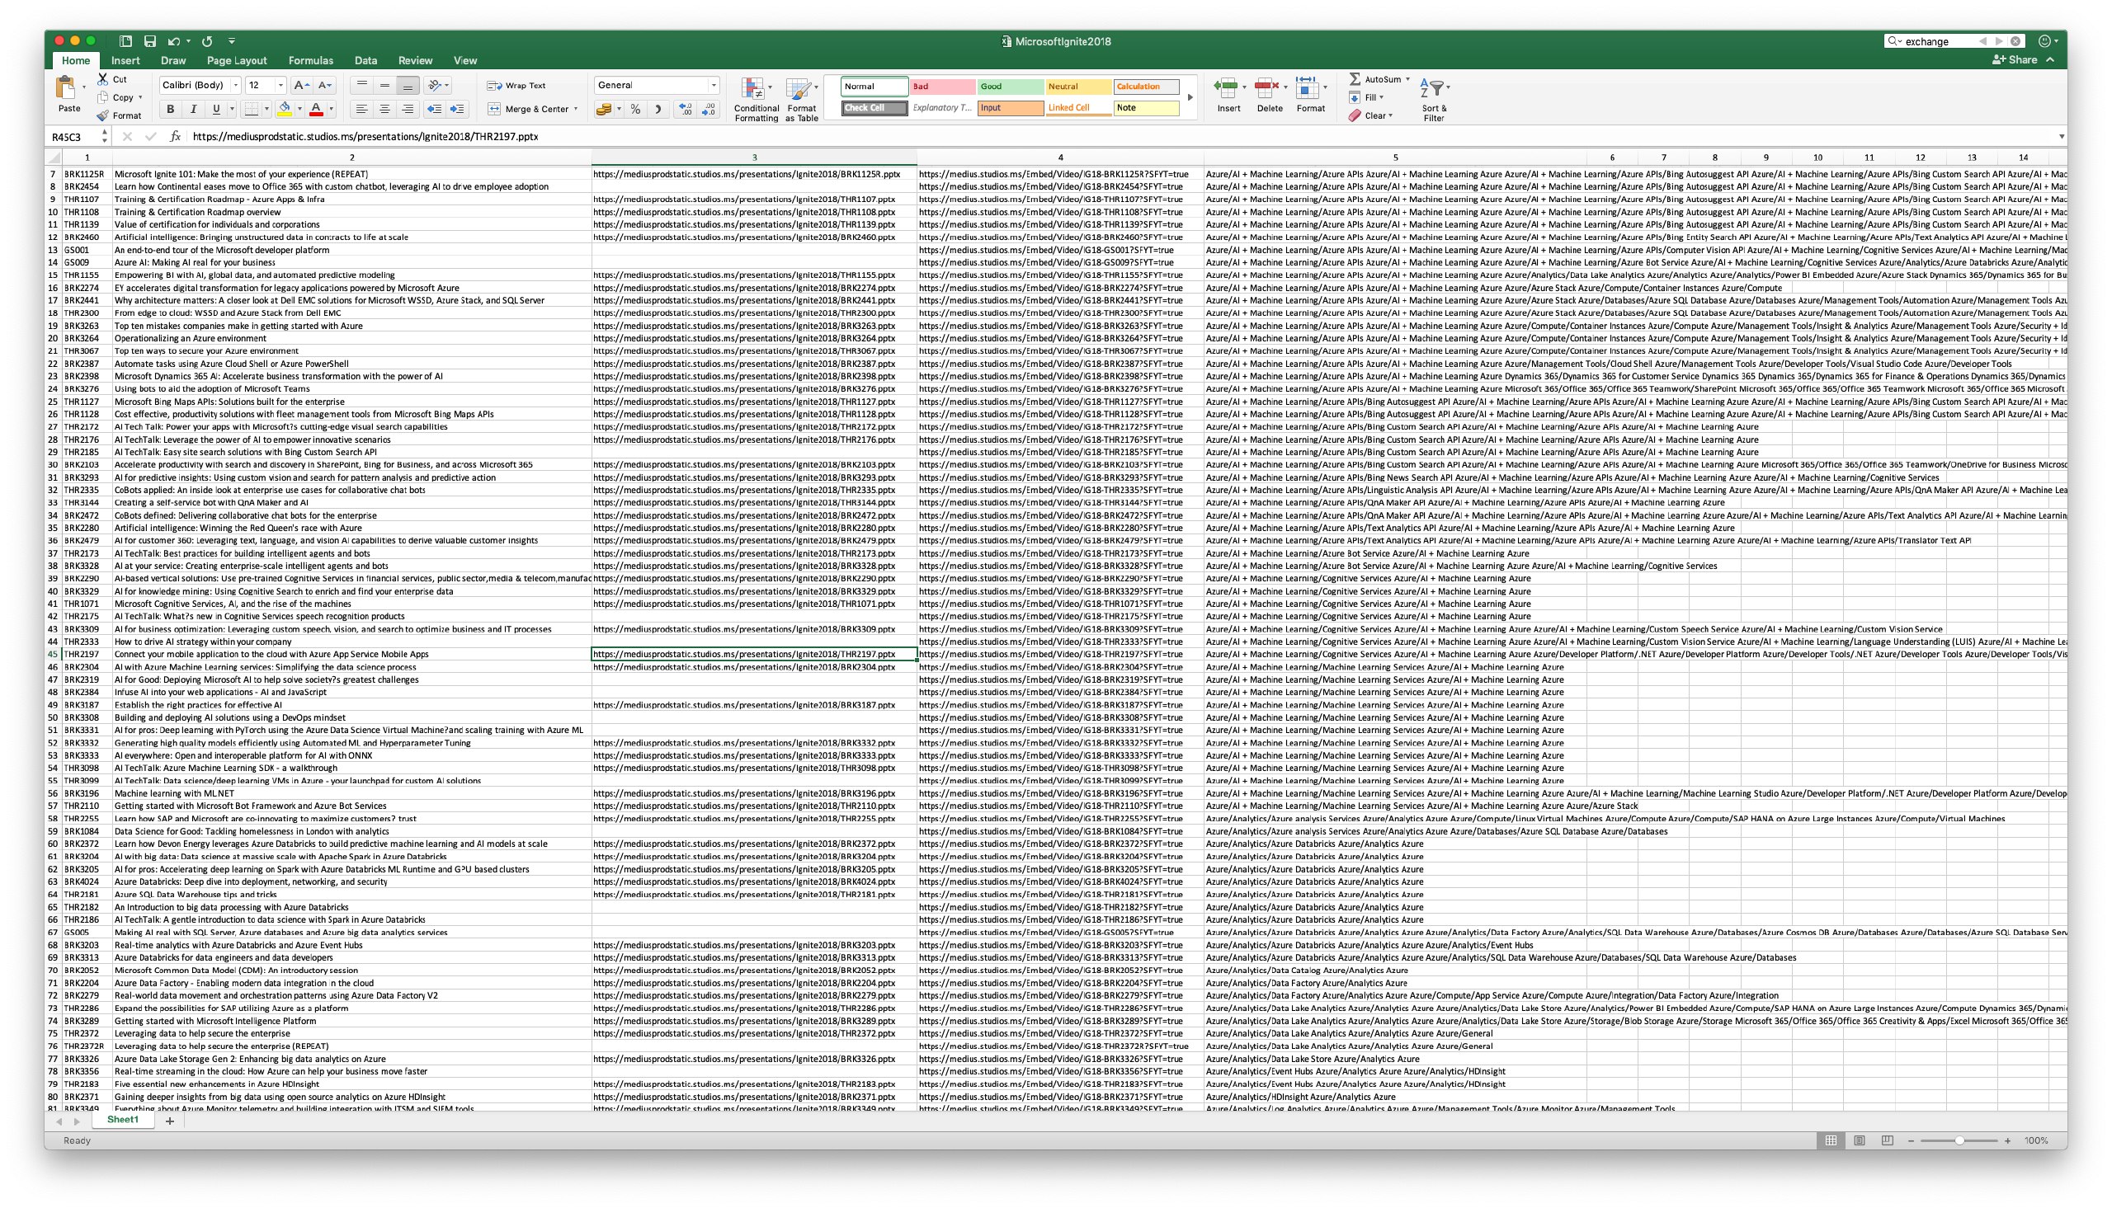Open the fill color dropdown arrow
This screenshot has width=2112, height=1208.
(x=299, y=109)
